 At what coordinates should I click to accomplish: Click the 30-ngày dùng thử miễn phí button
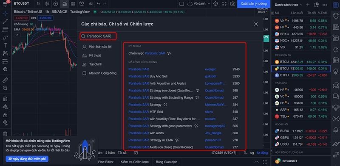coord(27,159)
